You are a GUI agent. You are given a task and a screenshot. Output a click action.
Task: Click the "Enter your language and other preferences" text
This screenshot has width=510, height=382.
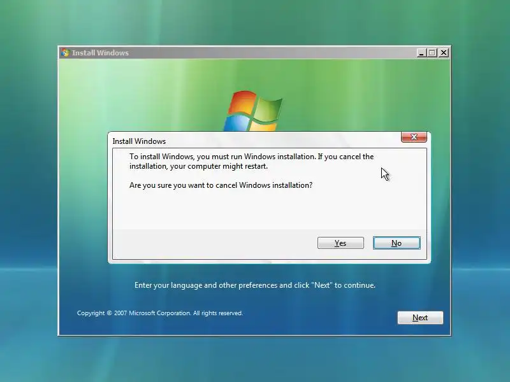[254, 285]
